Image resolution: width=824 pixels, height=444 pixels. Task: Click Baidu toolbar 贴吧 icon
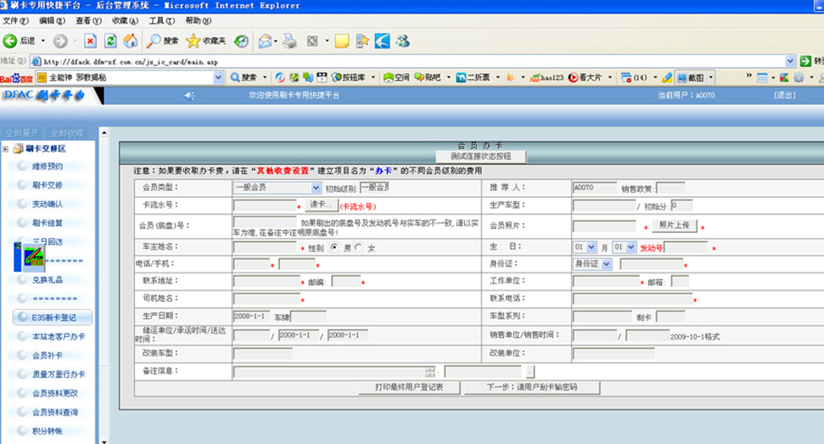[x=427, y=78]
